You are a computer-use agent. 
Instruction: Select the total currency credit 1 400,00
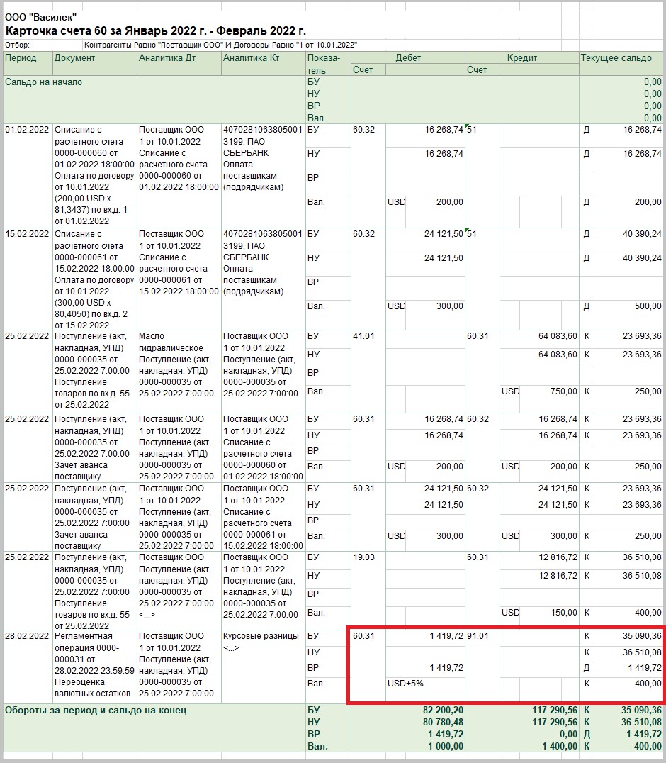(560, 746)
